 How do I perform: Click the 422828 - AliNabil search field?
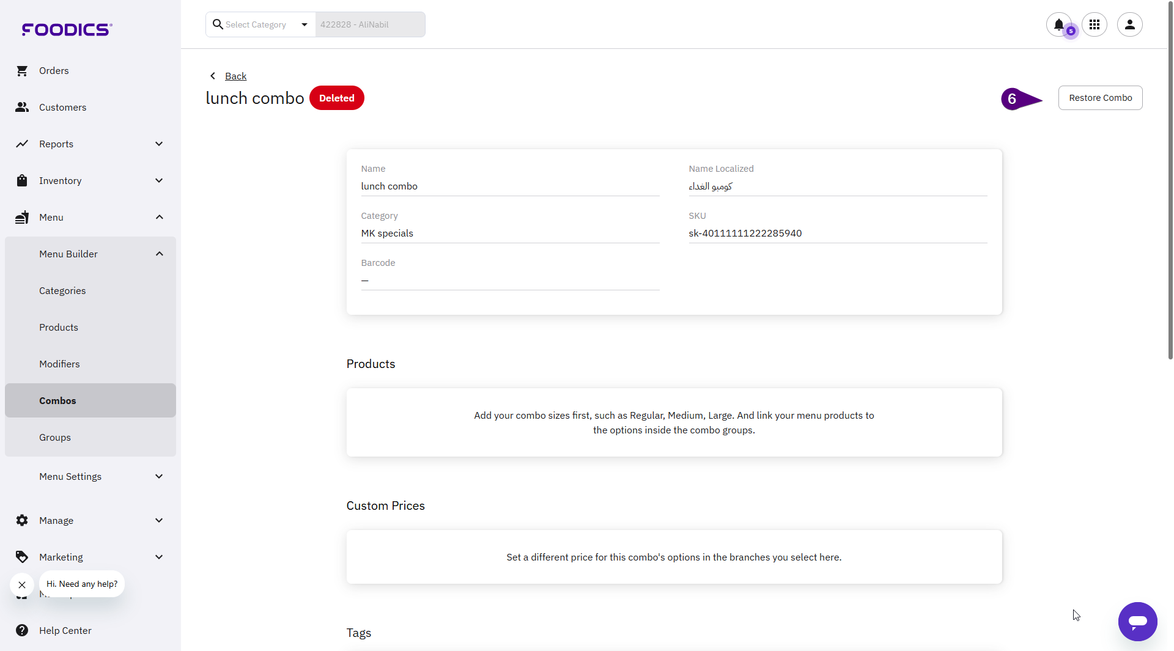point(370,24)
